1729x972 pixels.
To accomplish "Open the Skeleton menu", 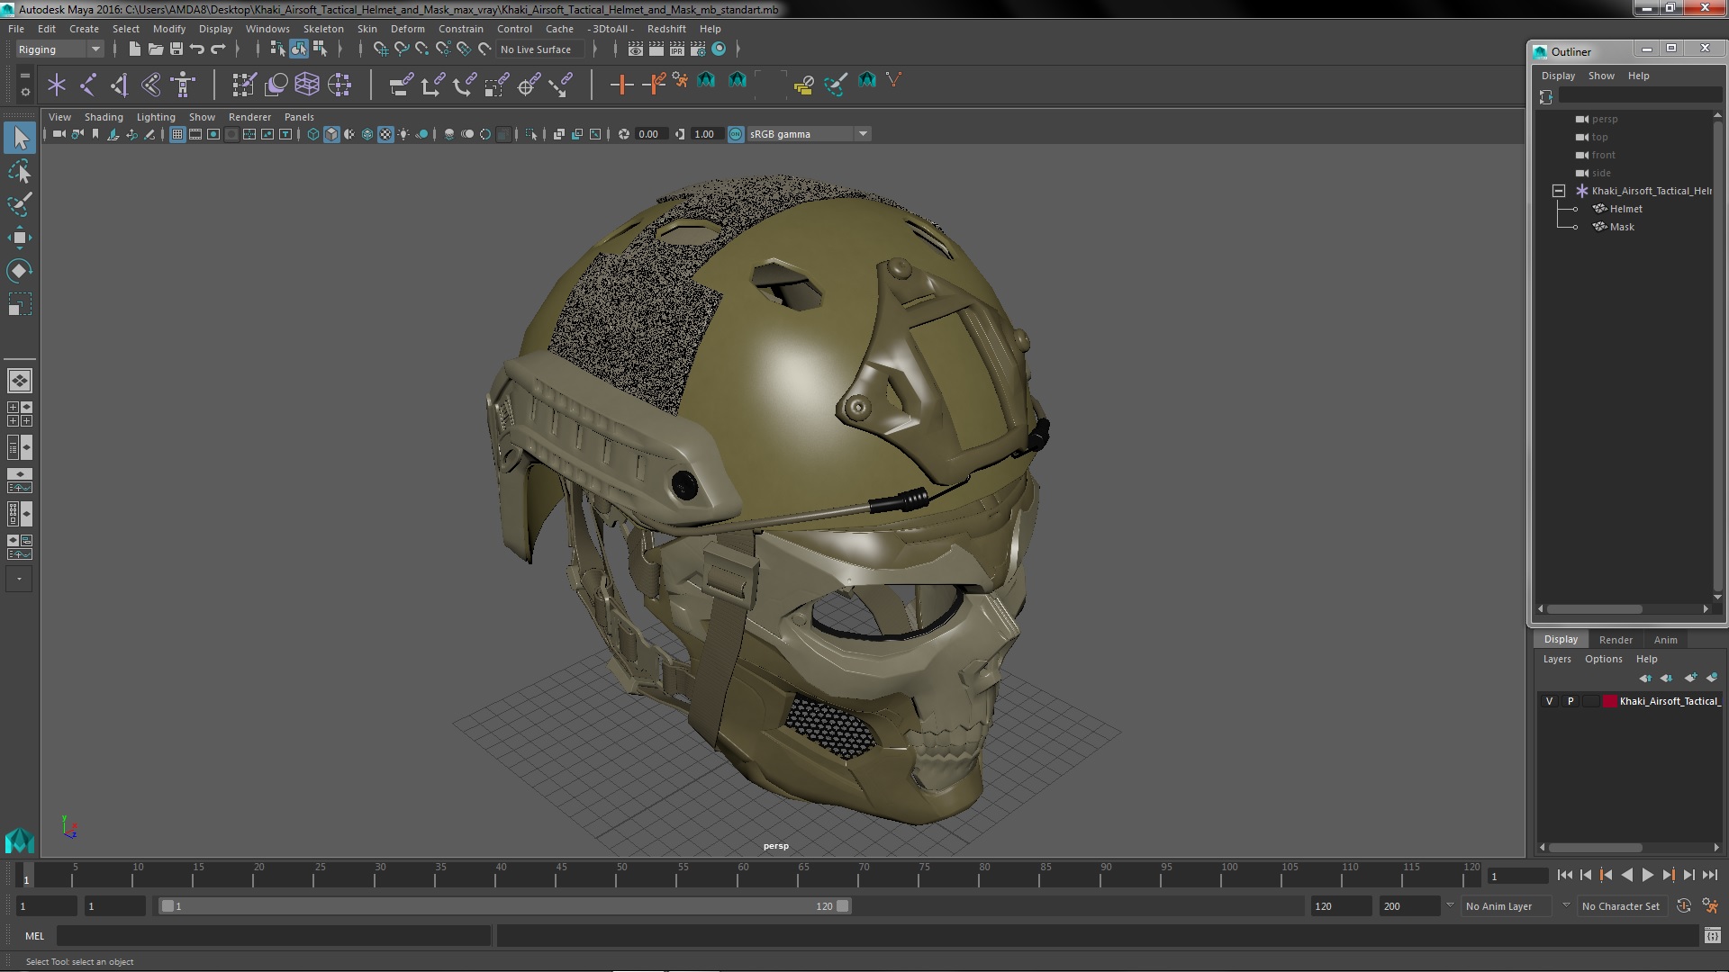I will 322,29.
